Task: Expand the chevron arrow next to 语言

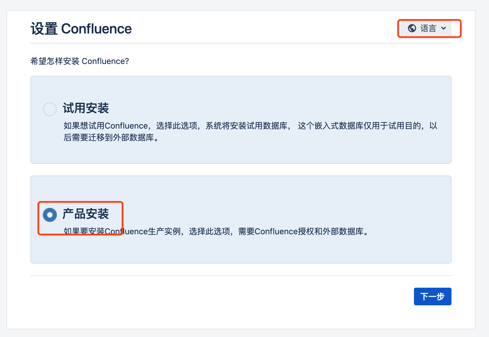Action: (x=444, y=28)
